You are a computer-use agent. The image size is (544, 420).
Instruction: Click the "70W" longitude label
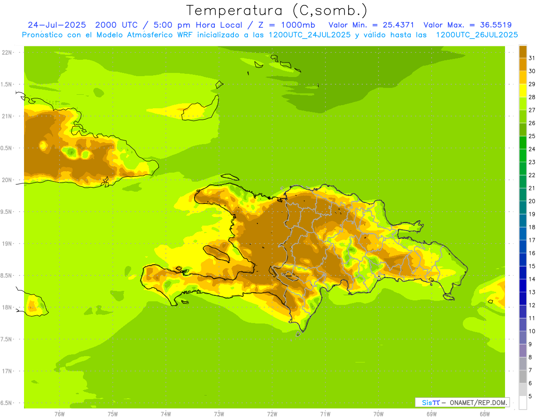[379, 414]
